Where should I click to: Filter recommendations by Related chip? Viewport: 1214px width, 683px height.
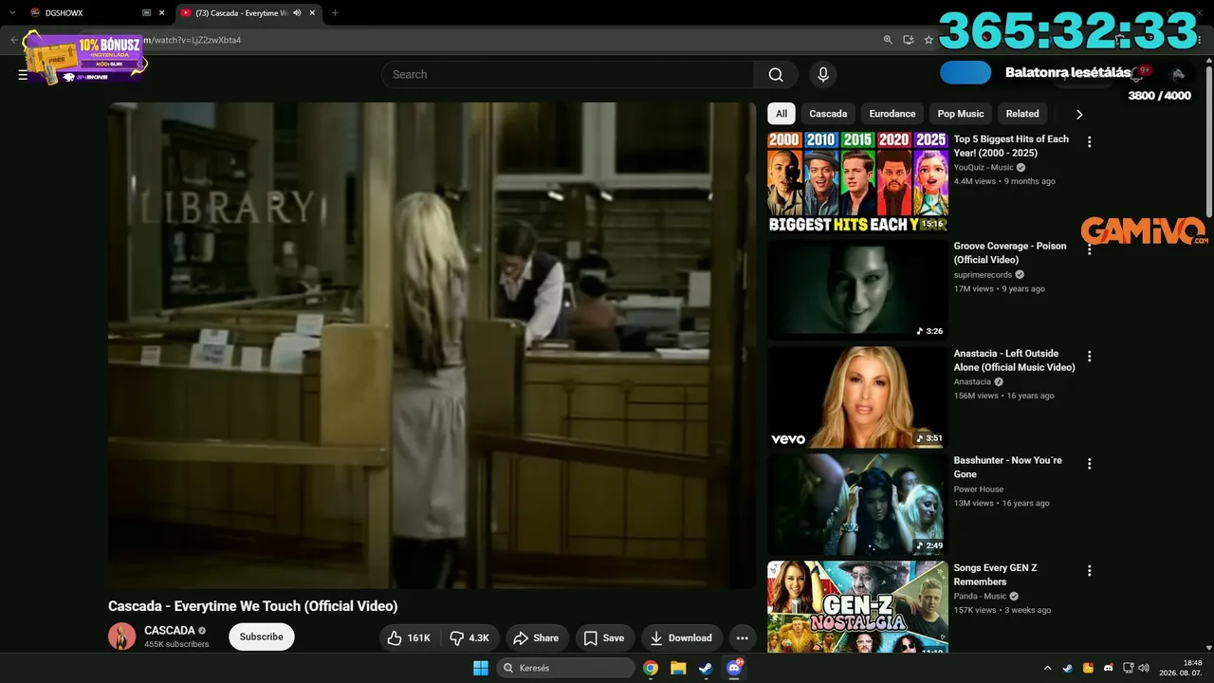pyautogui.click(x=1022, y=114)
